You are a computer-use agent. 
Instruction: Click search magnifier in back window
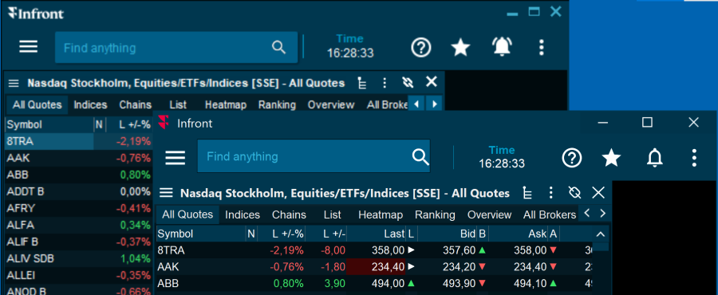coord(279,47)
